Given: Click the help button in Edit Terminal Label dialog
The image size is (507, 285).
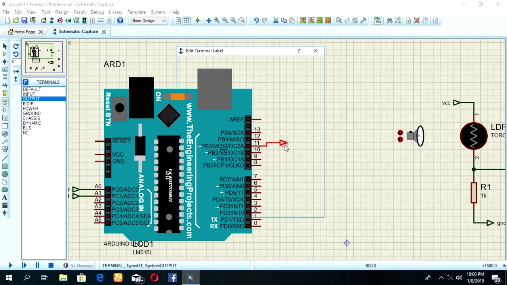Looking at the screenshot, I should pos(299,51).
